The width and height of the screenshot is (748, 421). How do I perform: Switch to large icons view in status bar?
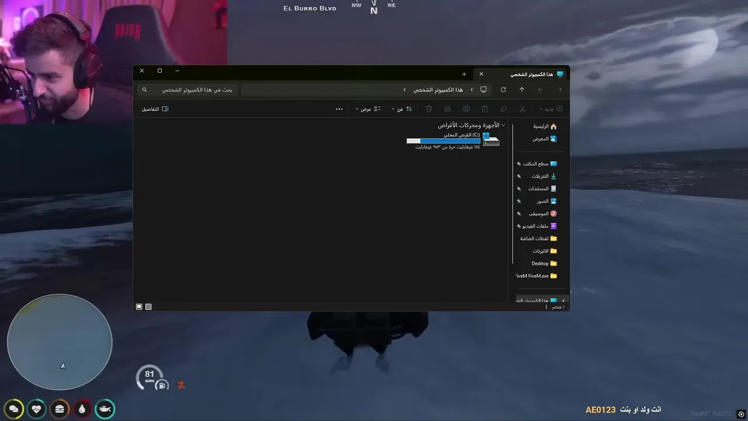139,306
